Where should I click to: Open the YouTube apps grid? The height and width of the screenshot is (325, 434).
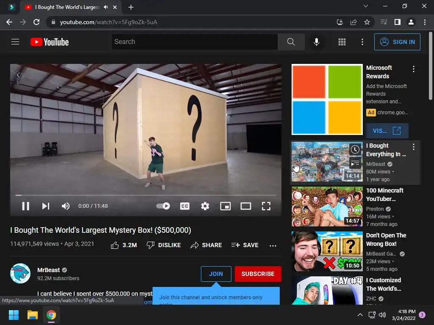(x=342, y=42)
